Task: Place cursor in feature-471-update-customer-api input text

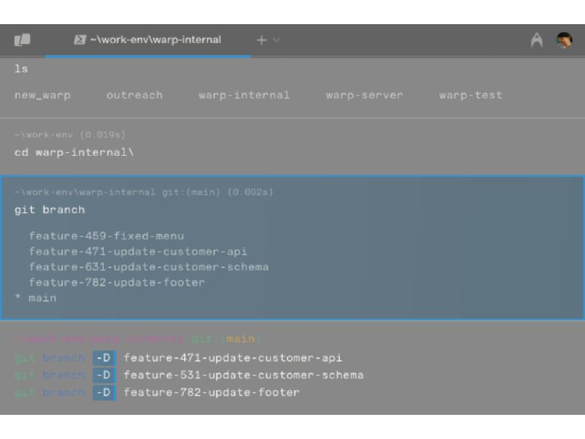Action: tap(233, 358)
